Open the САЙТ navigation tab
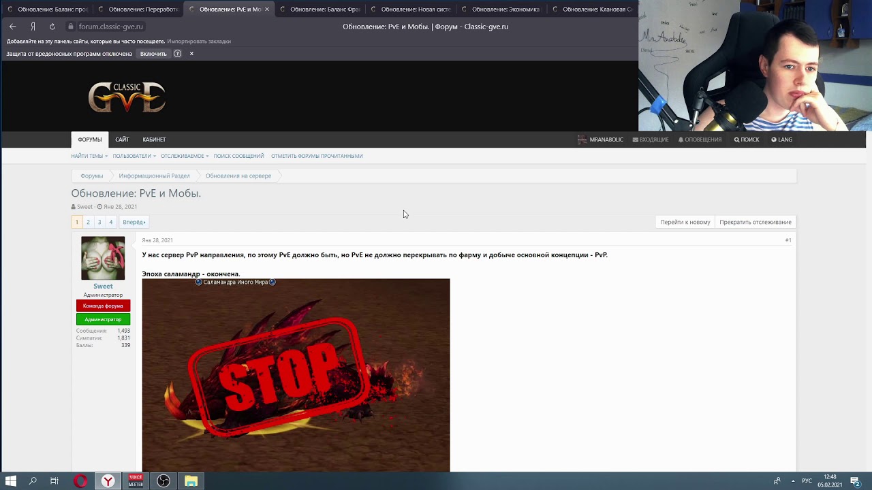This screenshot has width=872, height=490. pos(122,140)
